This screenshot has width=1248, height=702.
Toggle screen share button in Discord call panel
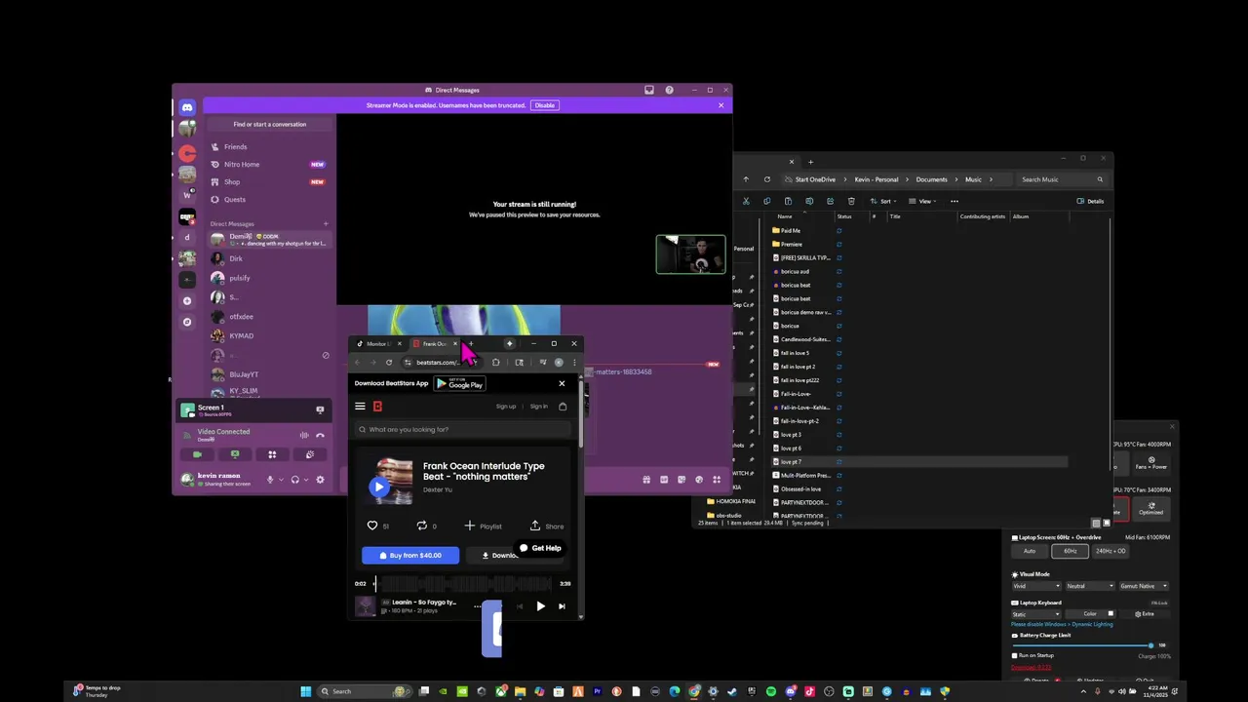pos(235,454)
